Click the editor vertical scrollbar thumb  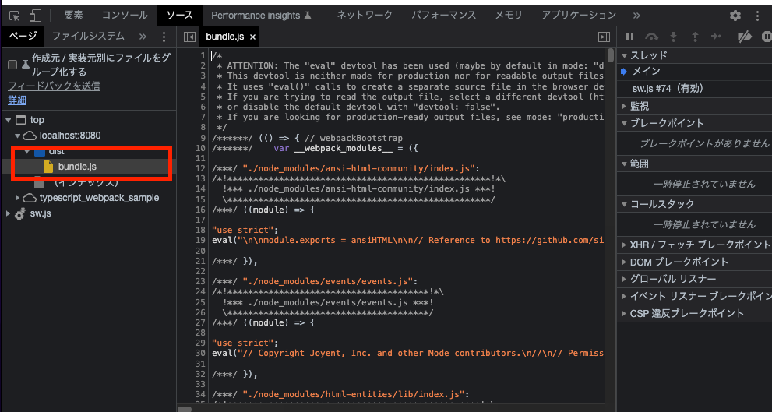coord(611,55)
